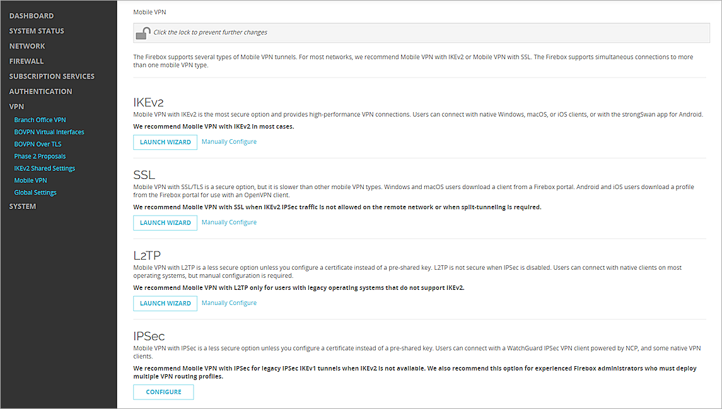Open Phase 2 Proposals

[40, 156]
